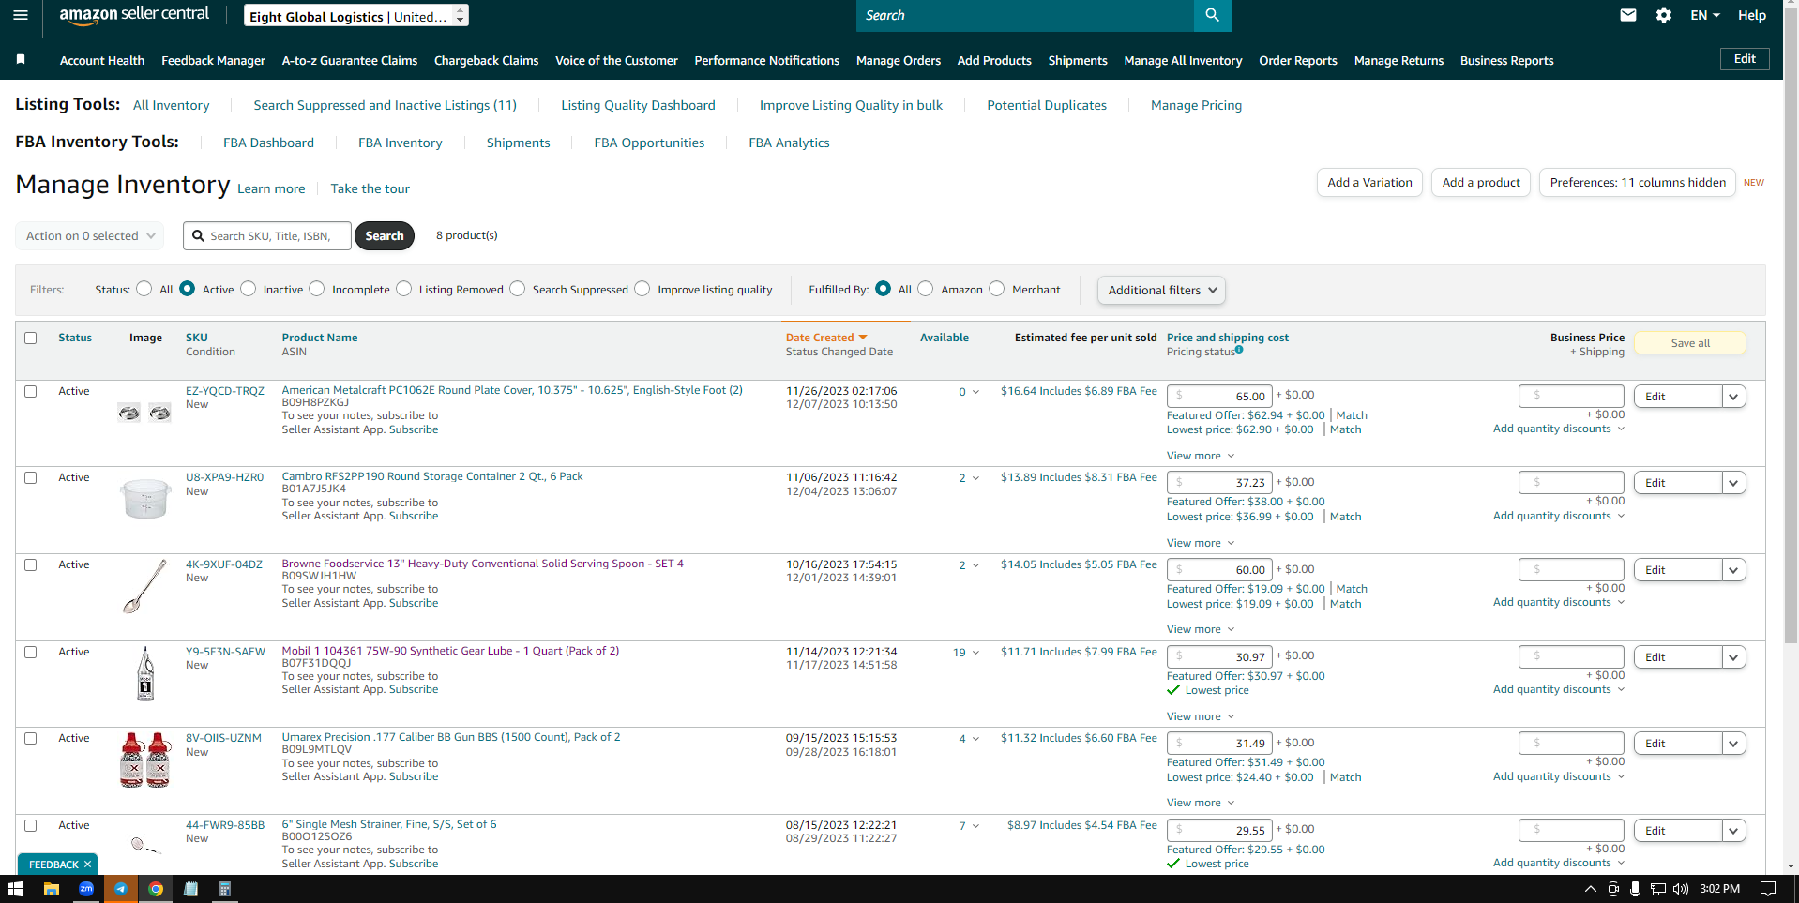The width and height of the screenshot is (1799, 903).
Task: Open Telegram from the taskbar
Action: [121, 889]
